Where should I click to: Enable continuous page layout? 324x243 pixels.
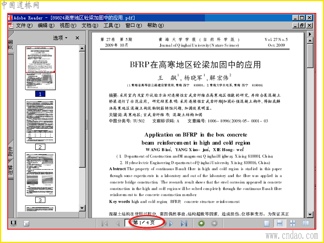(x=279, y=224)
